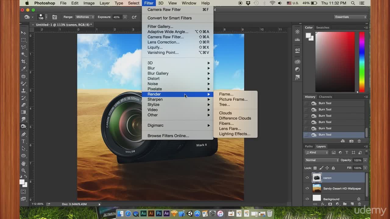Switch to the Swatches tab
Viewport: 390px width, 219px height.
coord(323,27)
